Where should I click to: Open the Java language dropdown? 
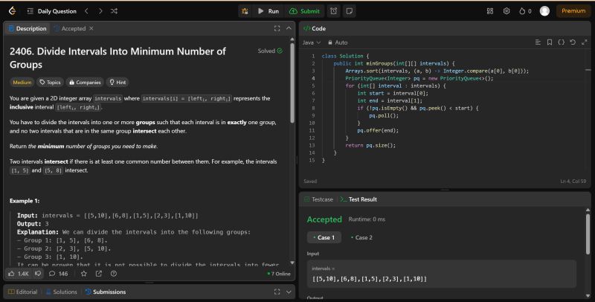click(x=312, y=42)
